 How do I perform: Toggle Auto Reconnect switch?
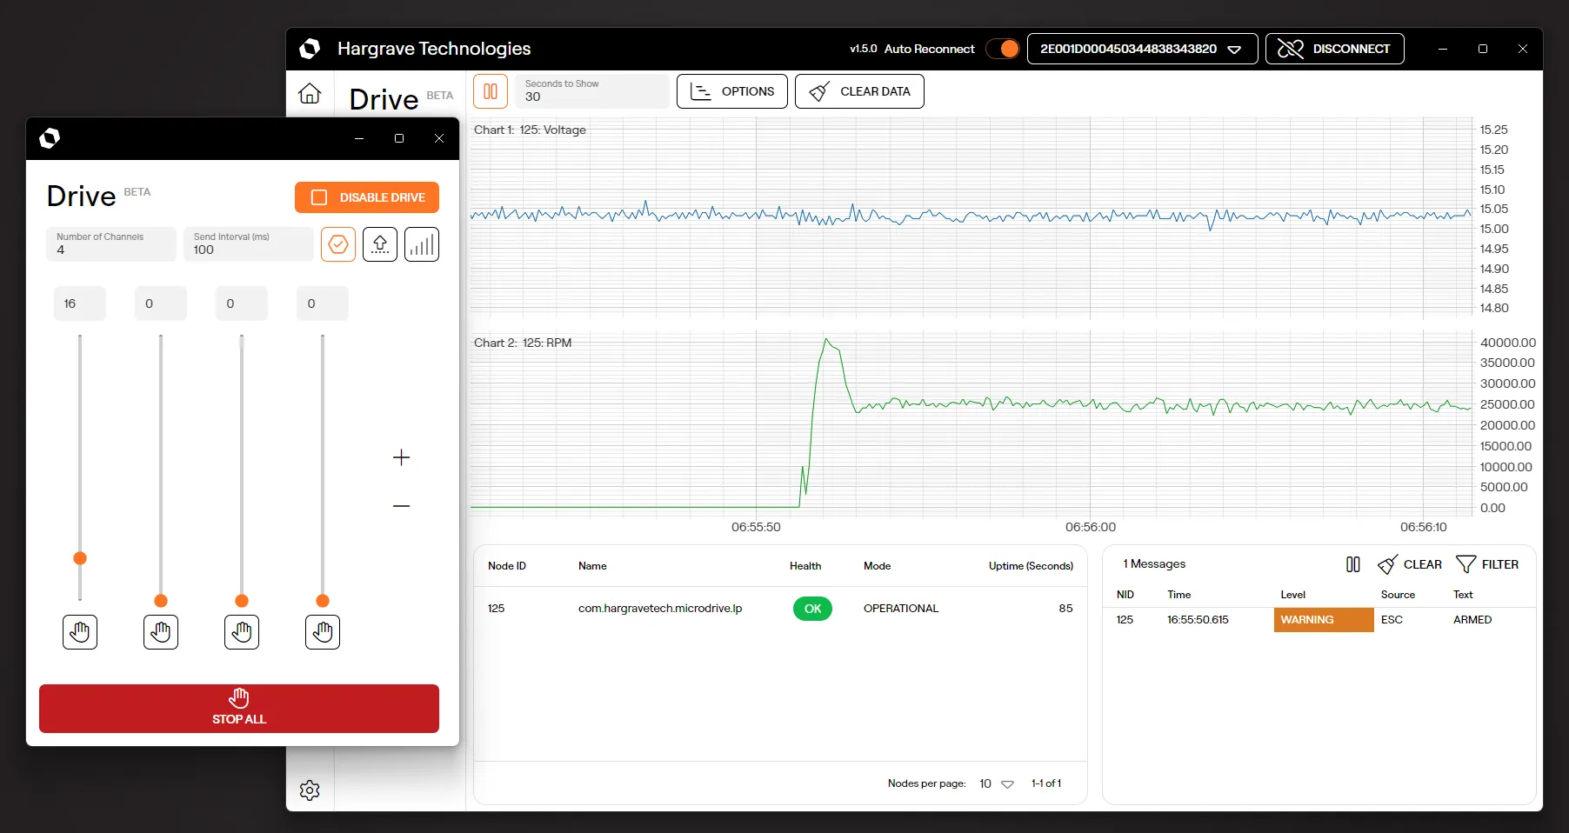[1003, 49]
